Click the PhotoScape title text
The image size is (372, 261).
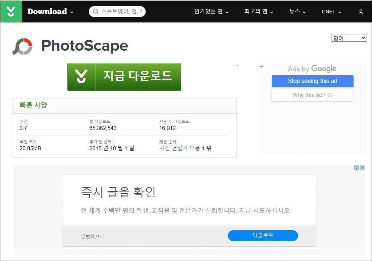pos(85,46)
